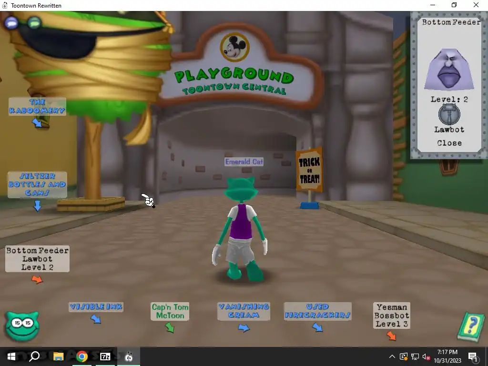
Task: Open the green SpeedChat Plus bubble
Action: coord(34,22)
